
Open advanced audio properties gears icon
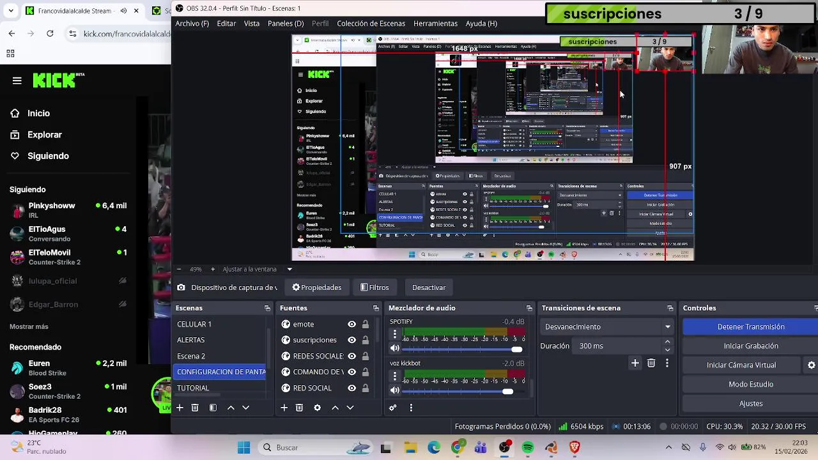click(393, 408)
